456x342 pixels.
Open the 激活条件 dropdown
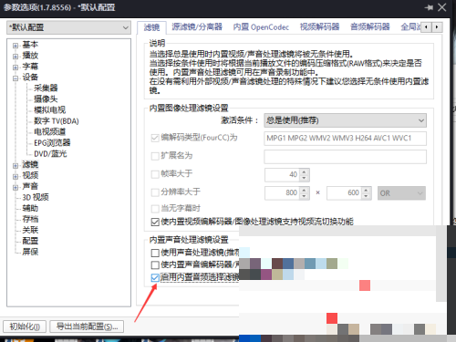345,120
